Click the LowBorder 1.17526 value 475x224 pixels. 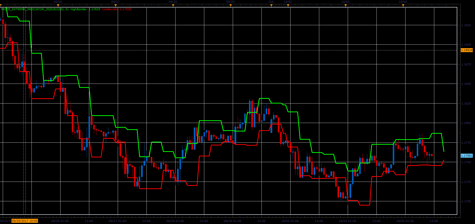(117, 9)
